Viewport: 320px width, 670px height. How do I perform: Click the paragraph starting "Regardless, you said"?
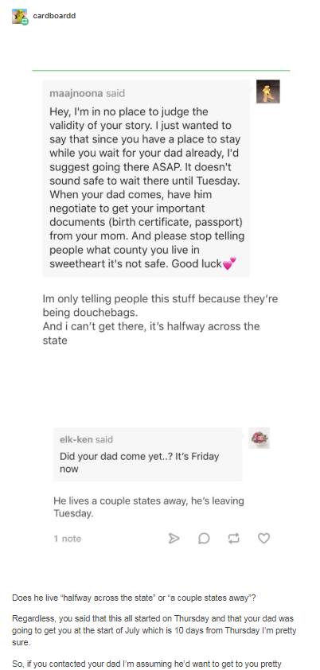point(154,630)
